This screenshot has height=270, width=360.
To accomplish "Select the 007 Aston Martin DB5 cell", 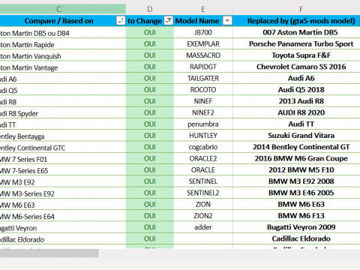I will [x=296, y=32].
